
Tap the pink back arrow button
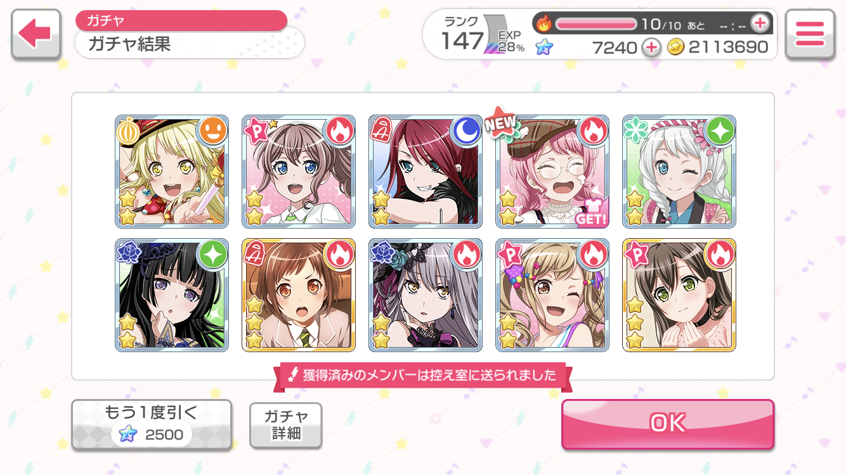click(x=36, y=34)
